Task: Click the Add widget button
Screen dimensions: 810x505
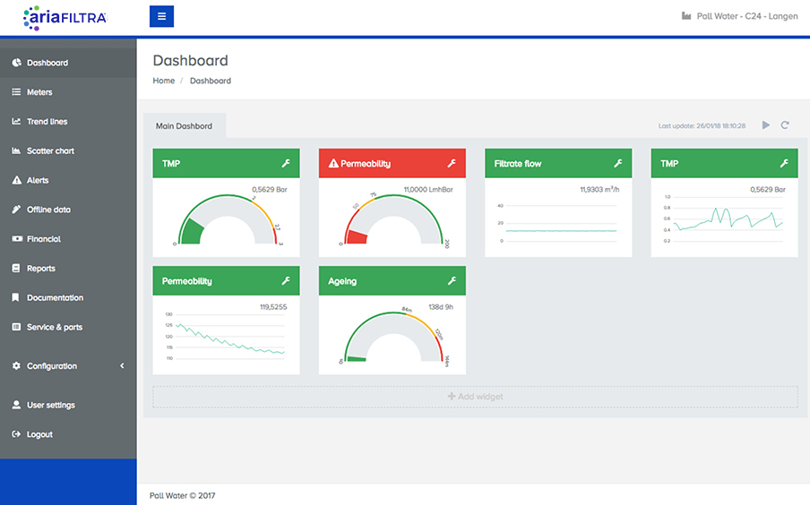Action: pyautogui.click(x=475, y=397)
